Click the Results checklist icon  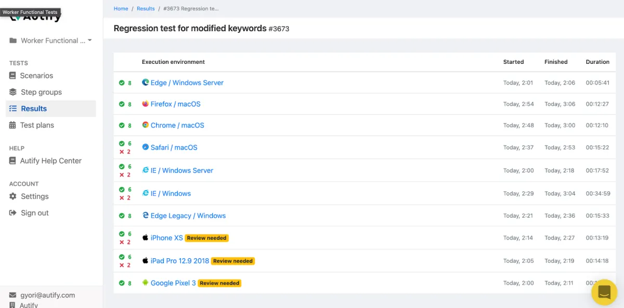(x=13, y=108)
